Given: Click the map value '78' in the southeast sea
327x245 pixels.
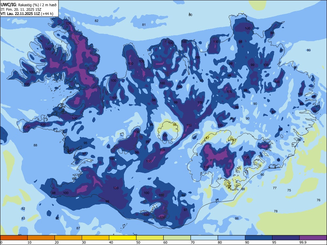Looking at the screenshot, I should click(x=276, y=211).
